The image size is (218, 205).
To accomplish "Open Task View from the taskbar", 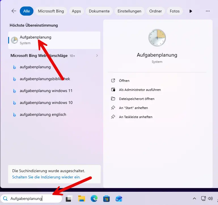I will tap(69, 199).
